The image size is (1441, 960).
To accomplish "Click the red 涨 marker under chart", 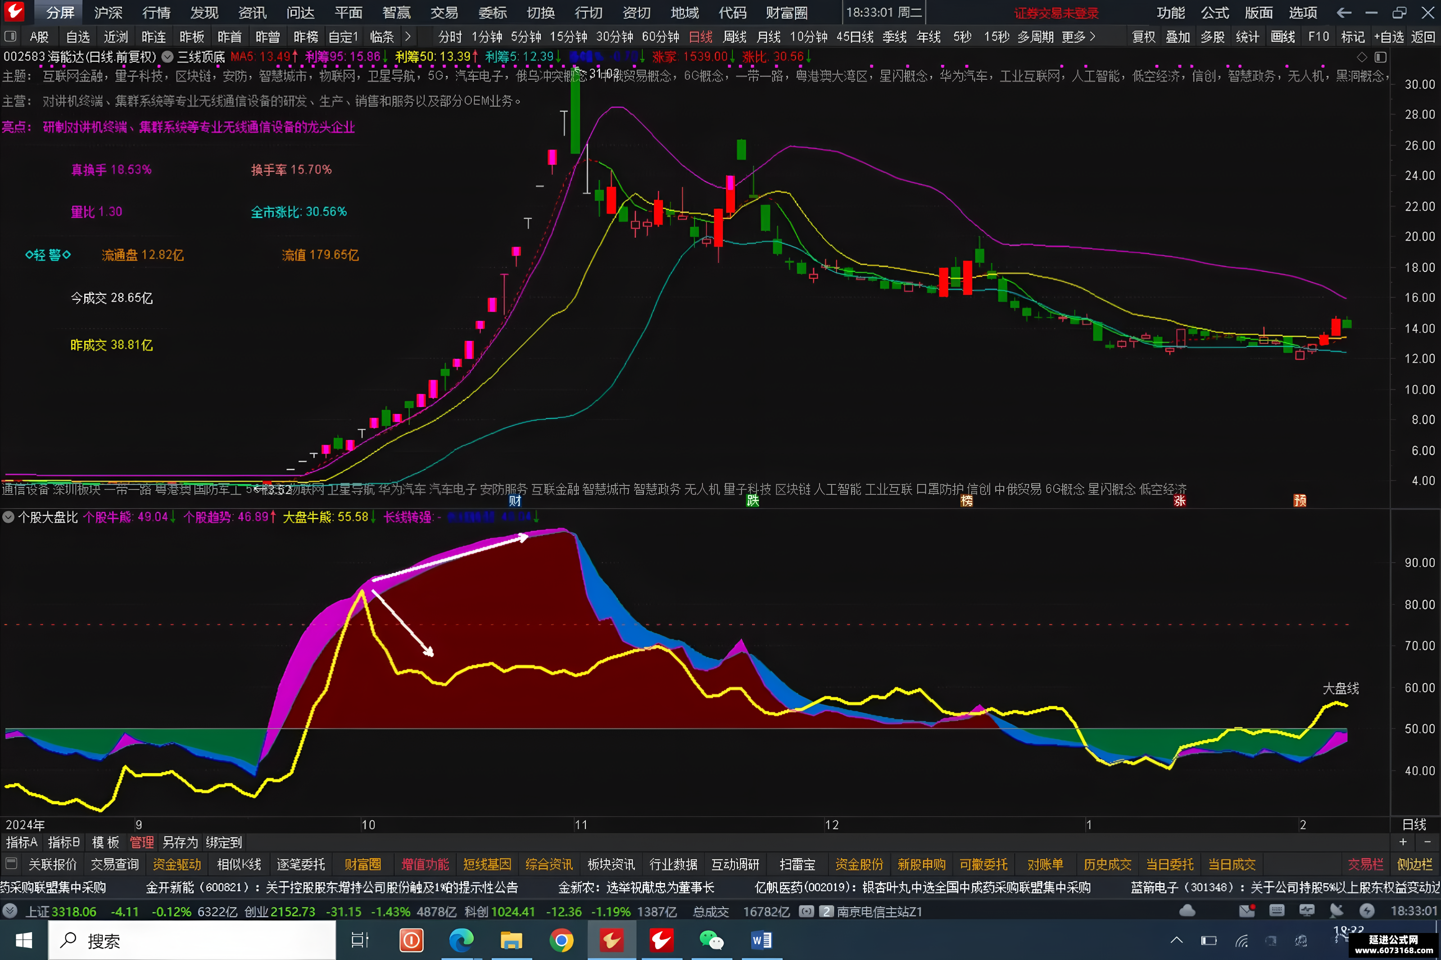I will 1180,501.
